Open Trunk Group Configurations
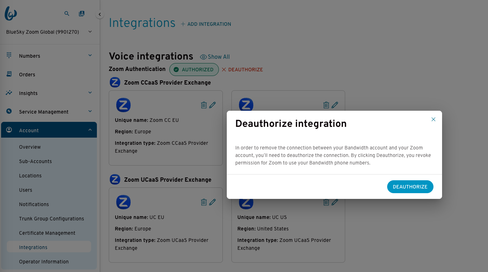The height and width of the screenshot is (272, 488). tap(51, 219)
